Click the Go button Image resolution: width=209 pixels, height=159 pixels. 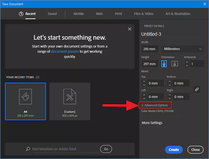[106, 149]
